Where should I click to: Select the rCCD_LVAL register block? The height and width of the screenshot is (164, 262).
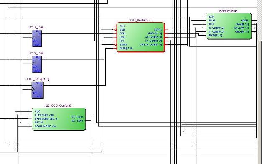coord(37,64)
